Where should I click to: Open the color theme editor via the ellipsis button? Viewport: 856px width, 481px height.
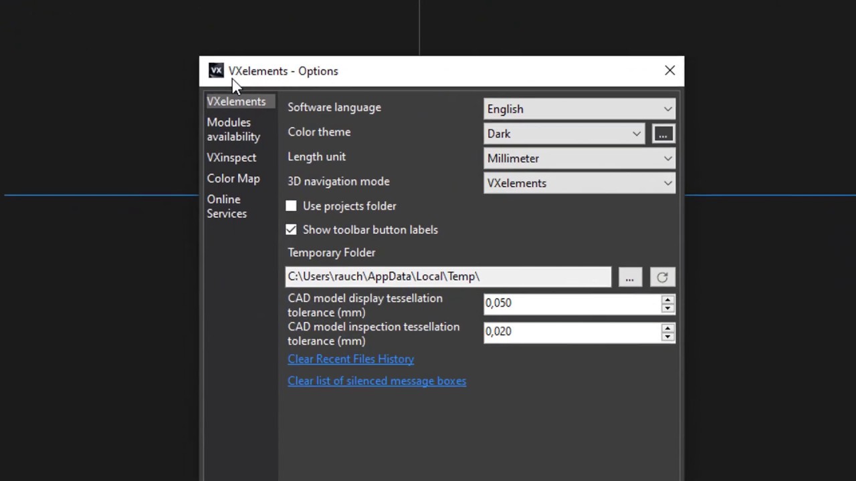coord(663,134)
